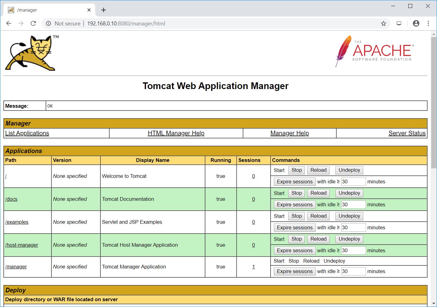Expire sessions for /manager application
Screen dimensions: 437x307
pyautogui.click(x=295, y=271)
